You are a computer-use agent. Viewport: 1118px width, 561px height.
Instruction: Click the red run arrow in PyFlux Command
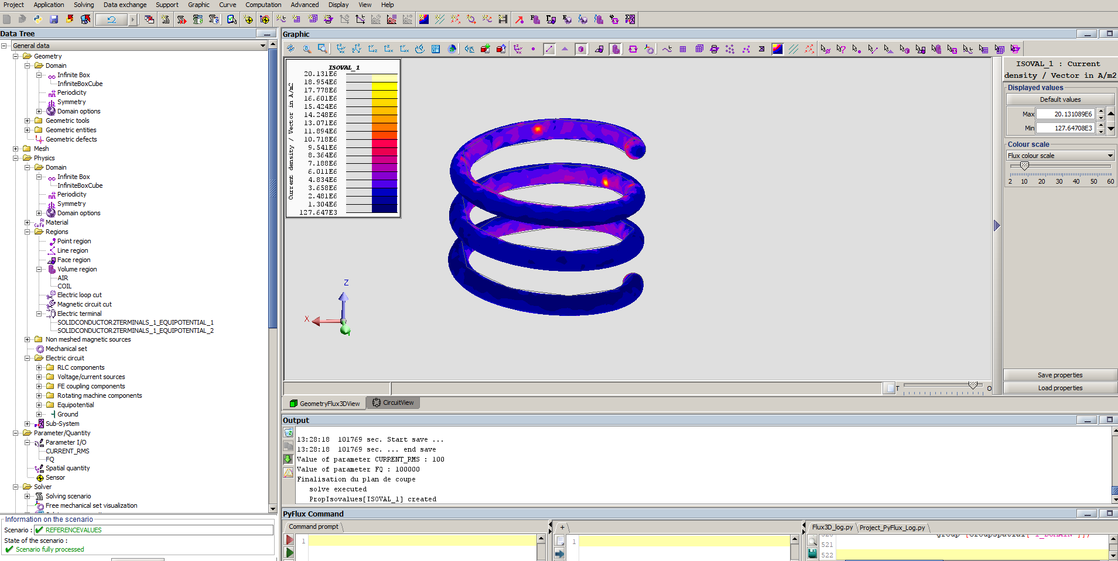coord(289,540)
